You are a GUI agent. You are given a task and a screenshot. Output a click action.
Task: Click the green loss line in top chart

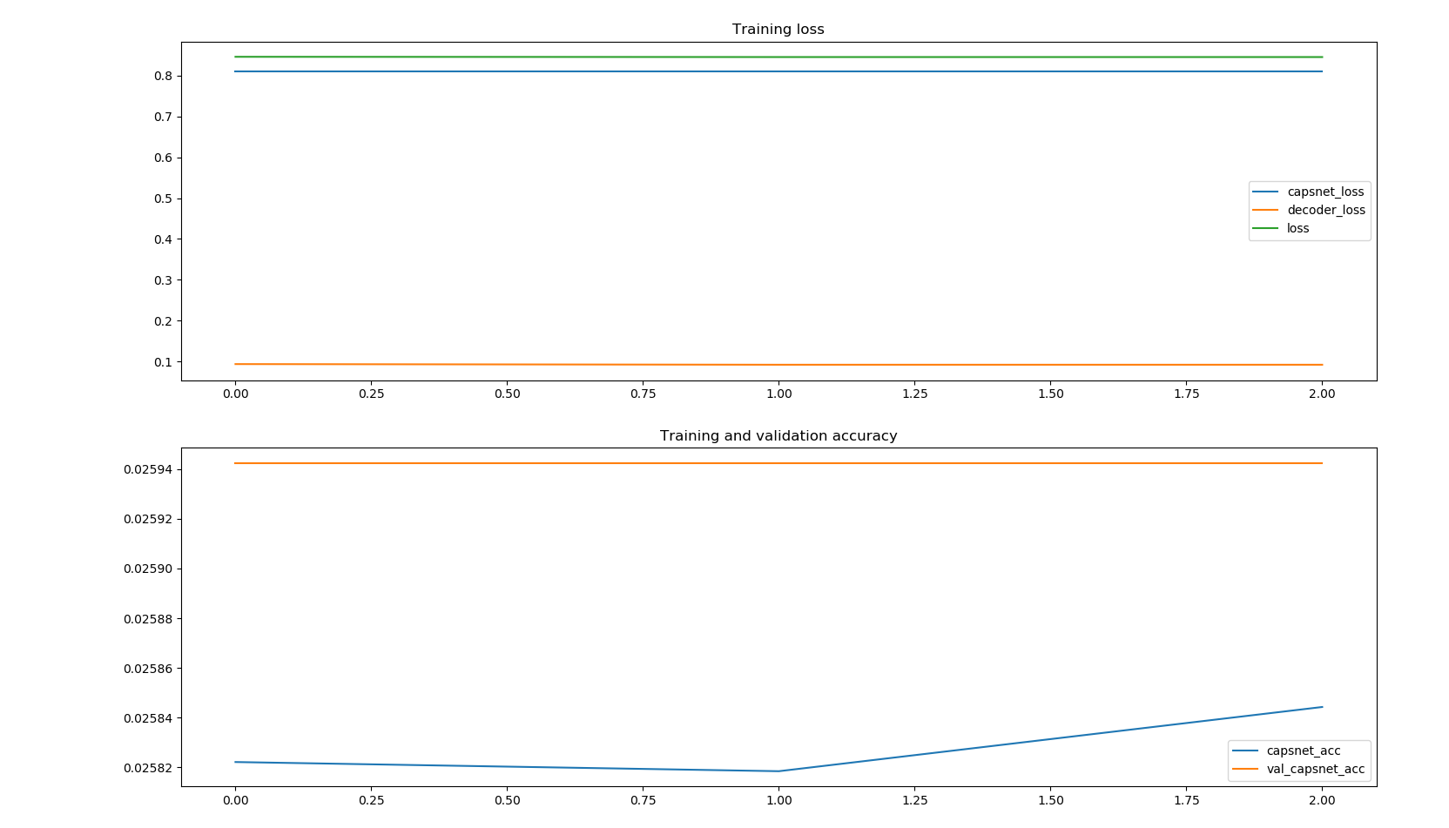point(778,57)
